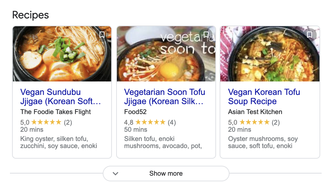This screenshot has width=328, height=187.
Task: Click the 4,8 star rating on Food52 card
Action: click(x=150, y=123)
